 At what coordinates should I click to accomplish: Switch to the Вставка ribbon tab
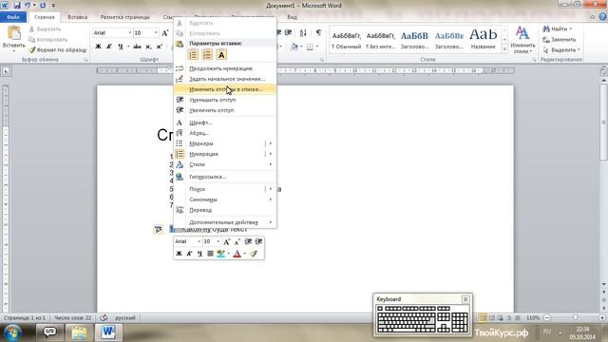pos(78,17)
